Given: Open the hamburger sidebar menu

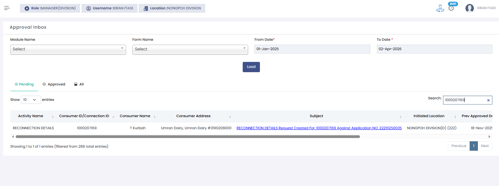Looking at the screenshot, I should pos(7,8).
